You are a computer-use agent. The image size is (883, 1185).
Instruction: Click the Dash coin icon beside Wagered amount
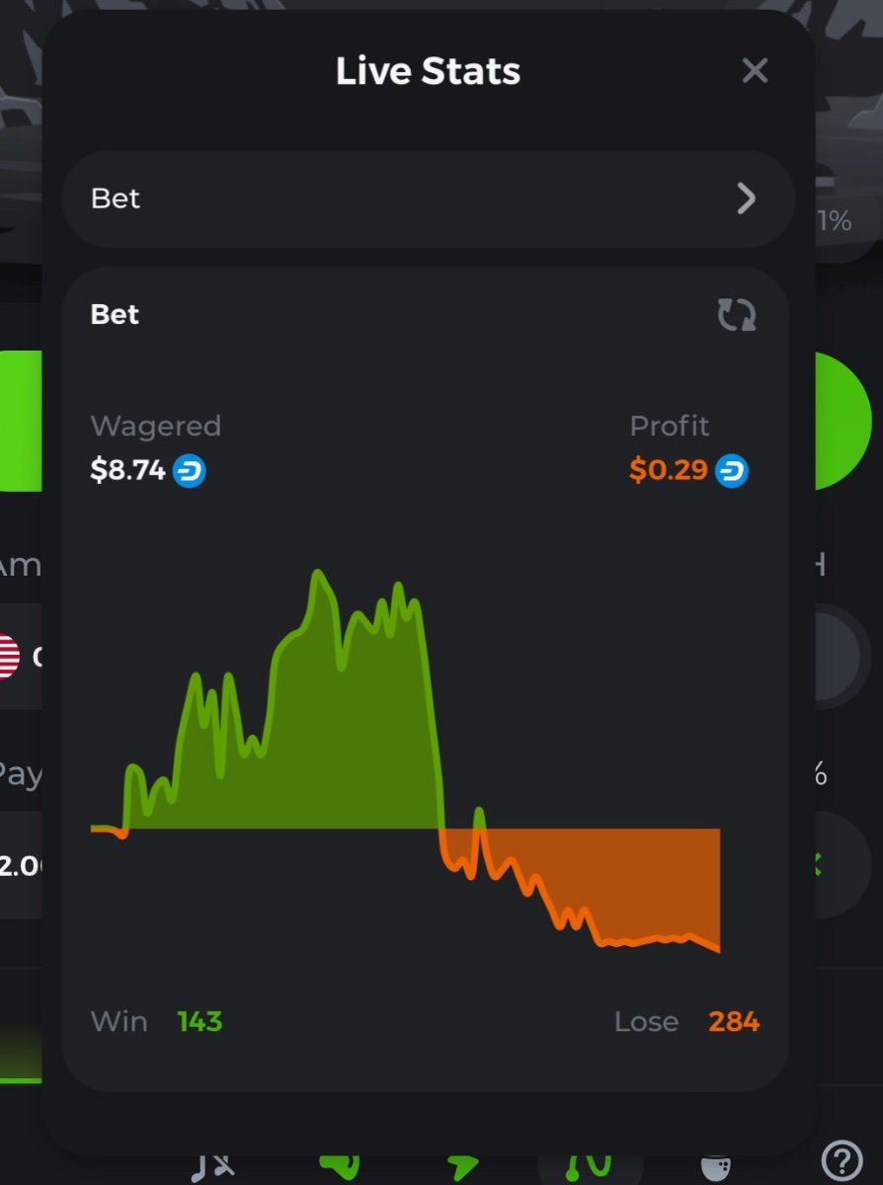[190, 471]
